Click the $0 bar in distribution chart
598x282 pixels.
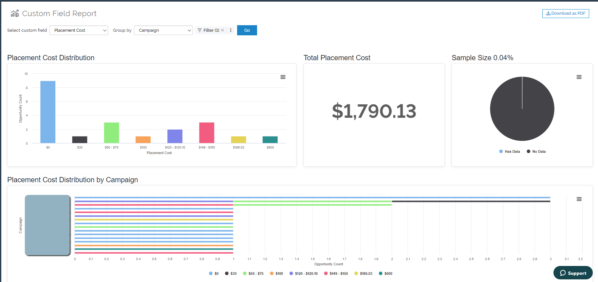48,112
